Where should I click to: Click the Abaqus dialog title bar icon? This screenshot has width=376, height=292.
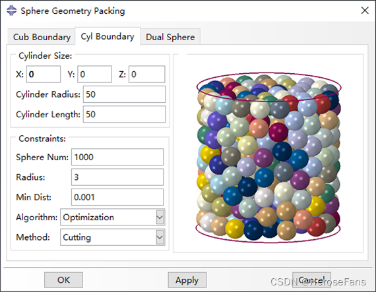point(11,11)
